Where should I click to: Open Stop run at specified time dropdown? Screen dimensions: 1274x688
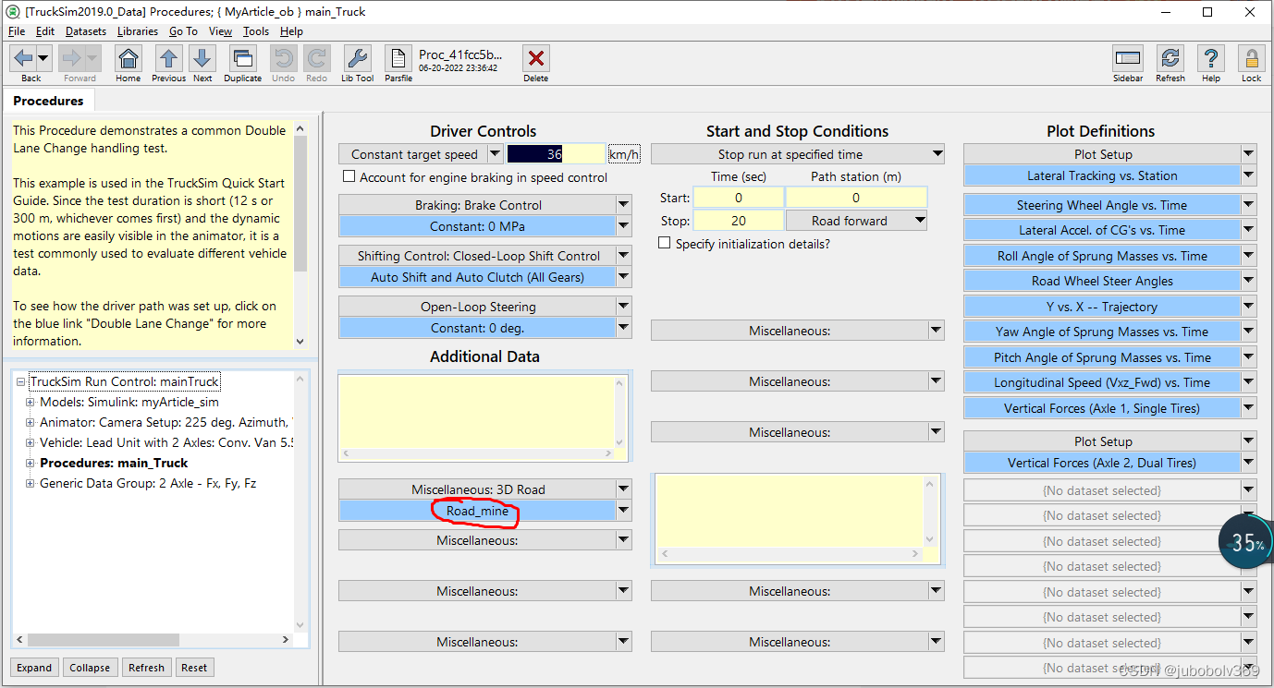coord(937,154)
